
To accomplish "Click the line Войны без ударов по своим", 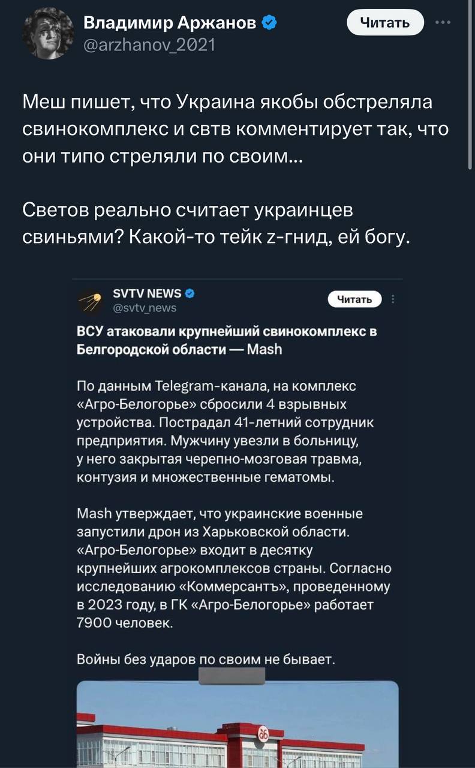I will tap(205, 660).
